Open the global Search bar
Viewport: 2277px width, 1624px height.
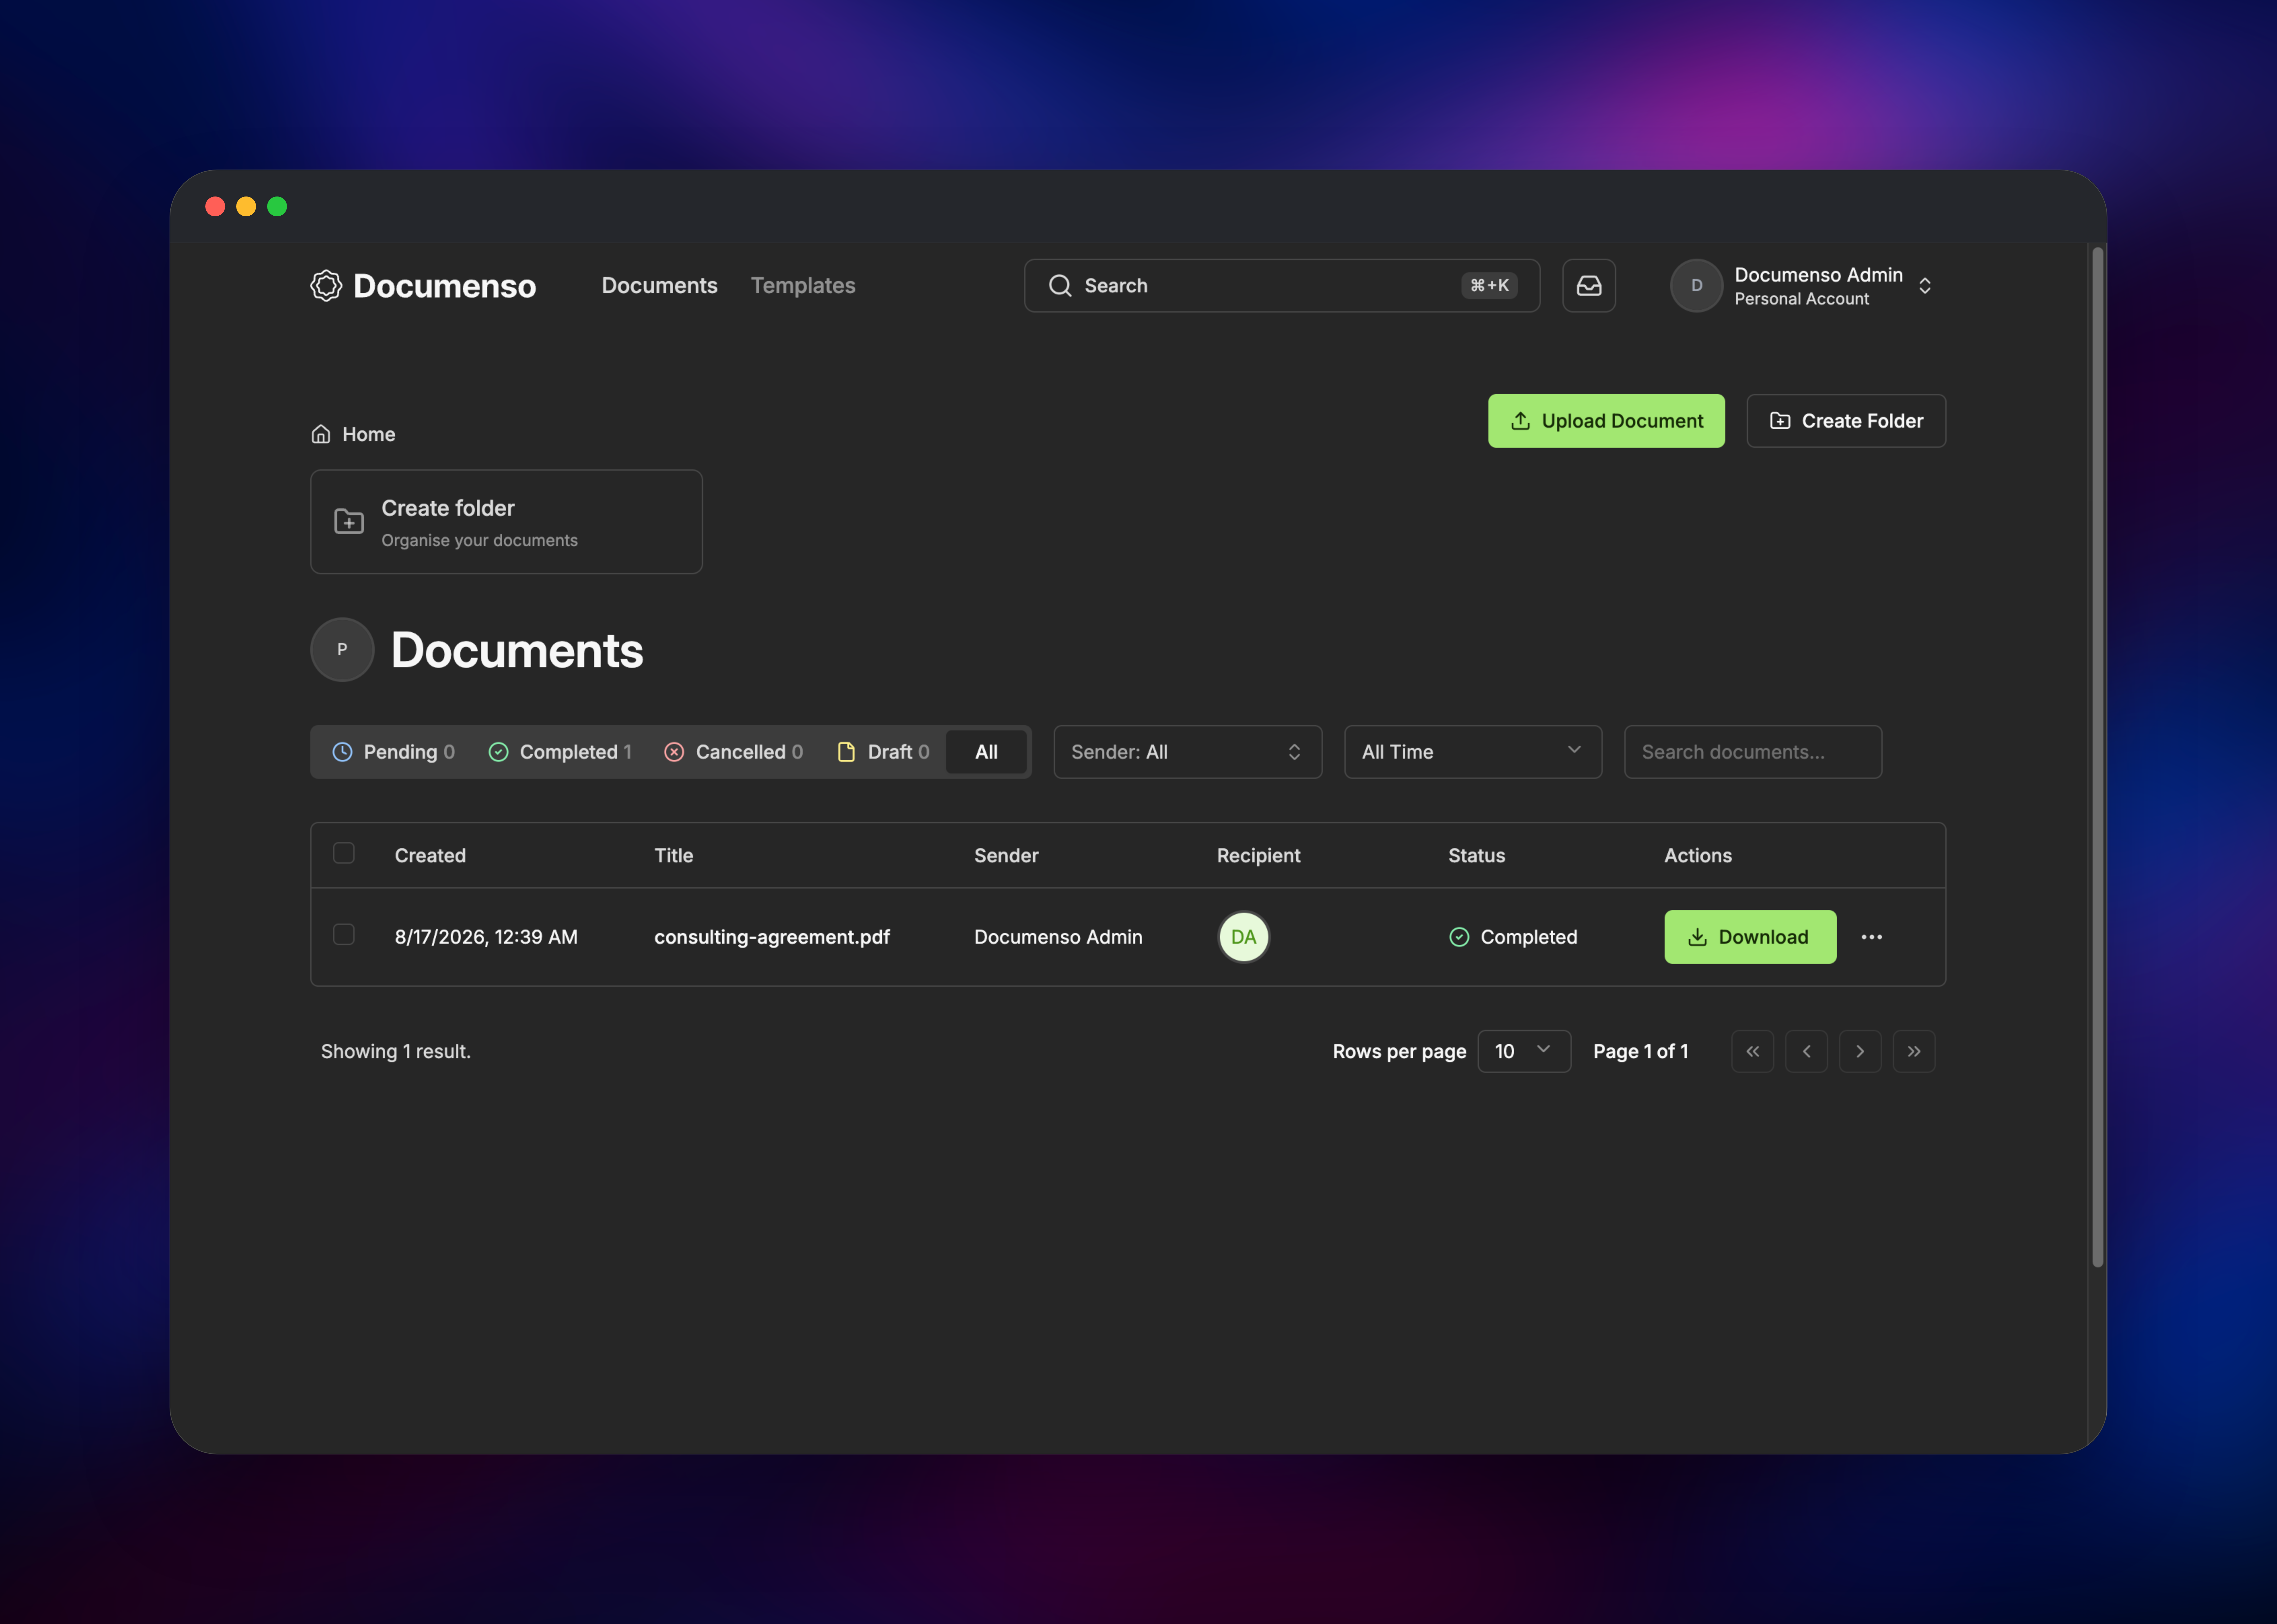coord(1282,286)
